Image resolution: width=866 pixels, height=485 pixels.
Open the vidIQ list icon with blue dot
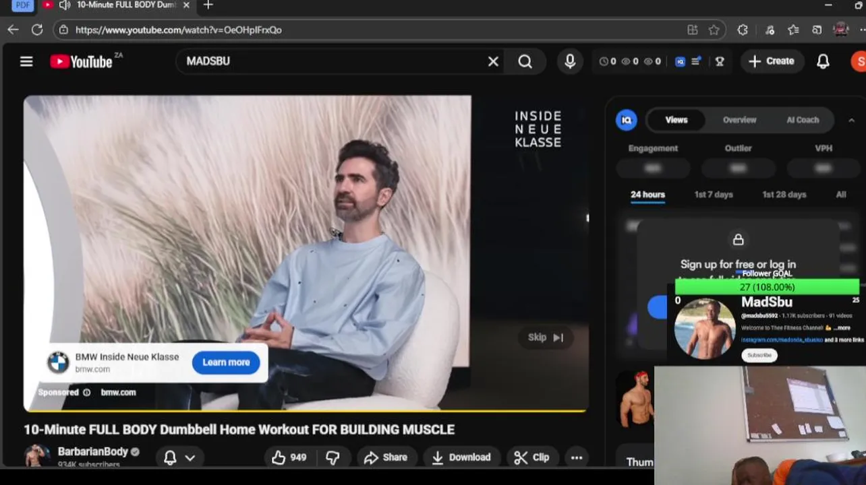696,61
